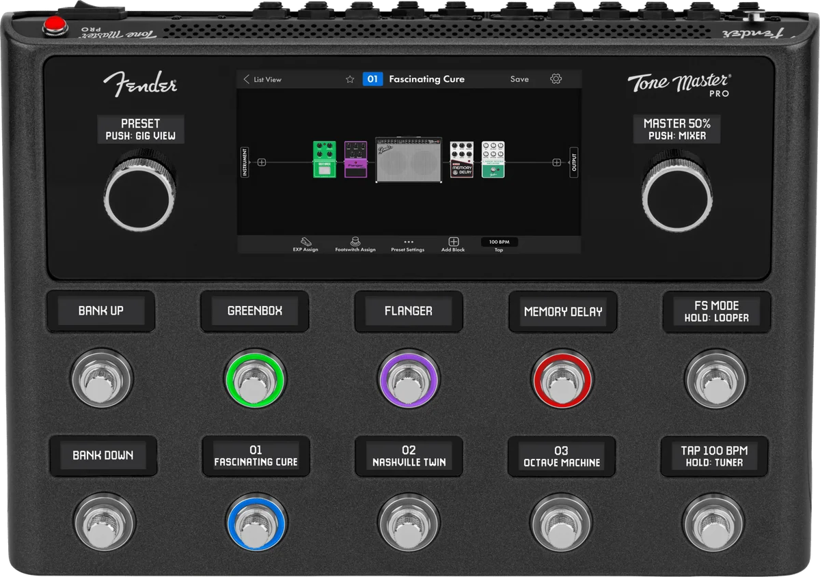Tap the BANK UP scribble strip
820x577 pixels.
[101, 311]
